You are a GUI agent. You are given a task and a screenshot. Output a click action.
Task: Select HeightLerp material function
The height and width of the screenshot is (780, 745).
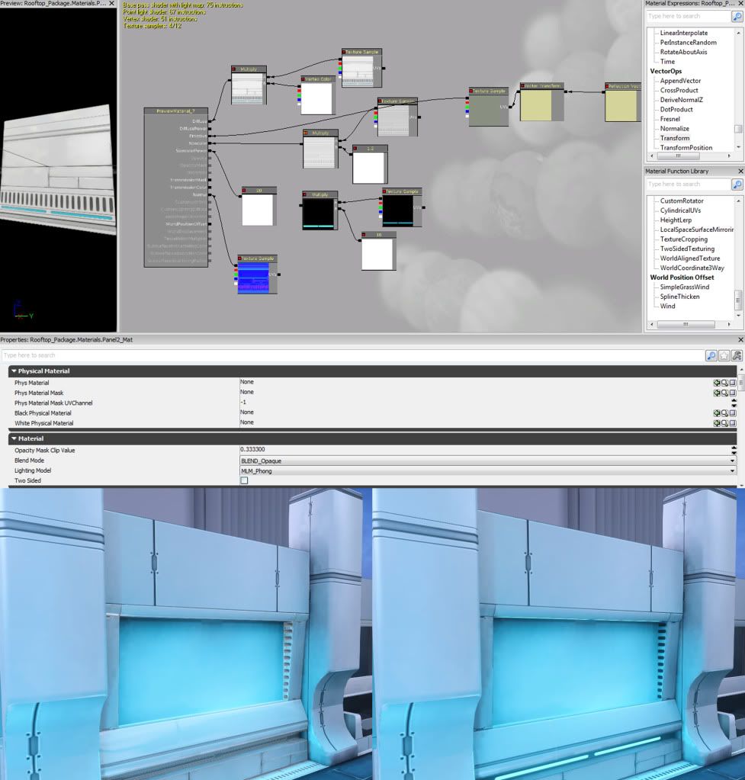(676, 220)
